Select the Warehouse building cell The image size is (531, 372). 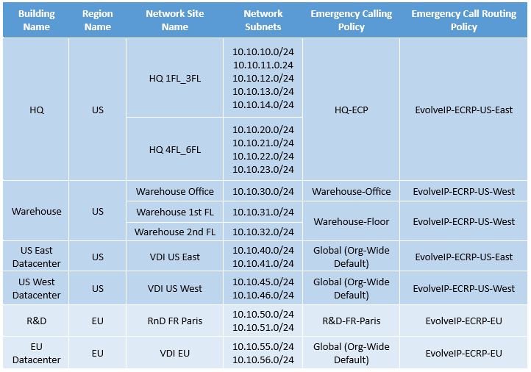click(x=36, y=211)
